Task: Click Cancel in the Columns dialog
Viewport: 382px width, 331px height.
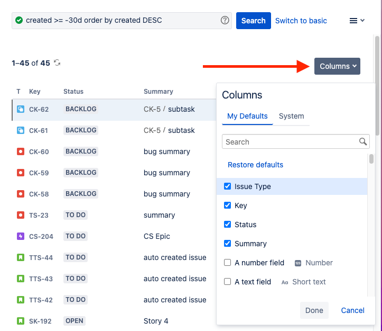Action: click(x=352, y=310)
